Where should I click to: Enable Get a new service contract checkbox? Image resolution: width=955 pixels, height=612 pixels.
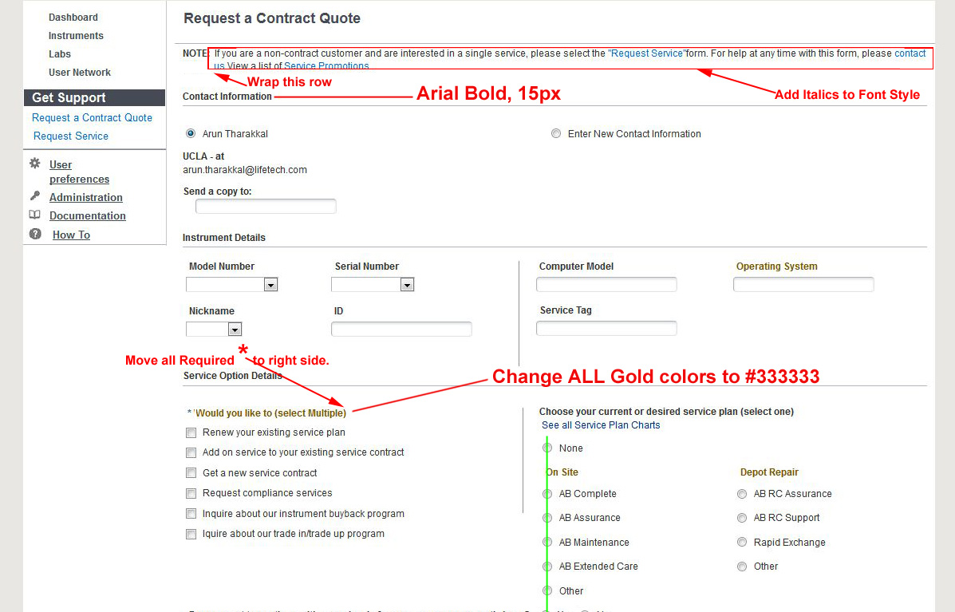(191, 474)
